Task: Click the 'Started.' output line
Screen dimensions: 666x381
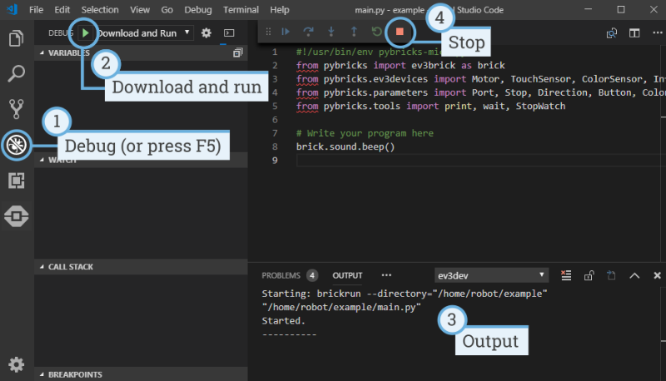Action: pyautogui.click(x=283, y=321)
